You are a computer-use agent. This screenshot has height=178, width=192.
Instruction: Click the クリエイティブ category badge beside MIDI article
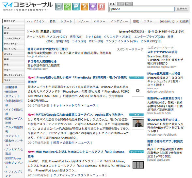(x=136, y=152)
